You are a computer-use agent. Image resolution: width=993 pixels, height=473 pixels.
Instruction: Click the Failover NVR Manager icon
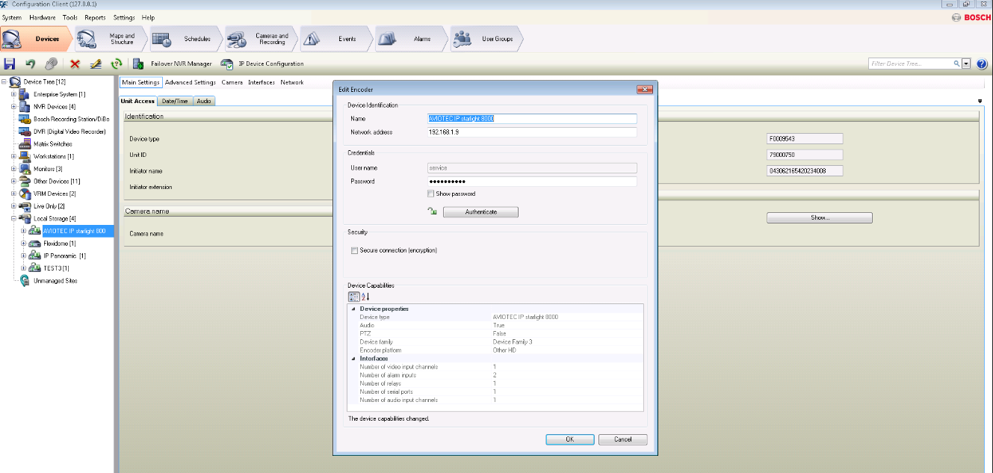point(138,64)
